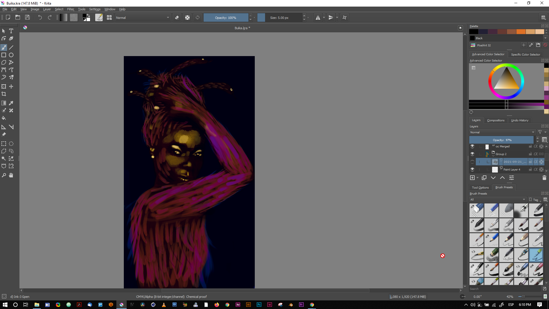Select the Freehand Brush tool
549x309 pixels.
[x=4, y=47]
